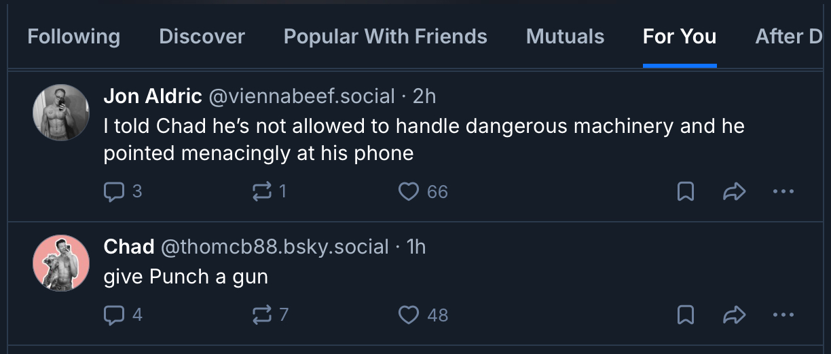The height and width of the screenshot is (354, 831).
Task: Like Jon Aldric's dangerous machinery post
Action: coord(408,192)
